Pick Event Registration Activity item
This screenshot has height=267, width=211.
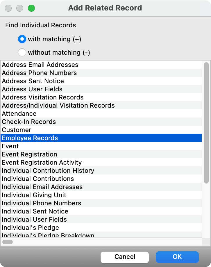(x=42, y=162)
